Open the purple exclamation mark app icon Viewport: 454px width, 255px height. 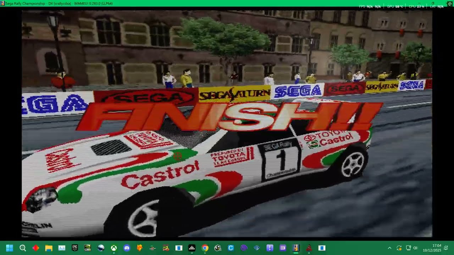[x=270, y=248]
